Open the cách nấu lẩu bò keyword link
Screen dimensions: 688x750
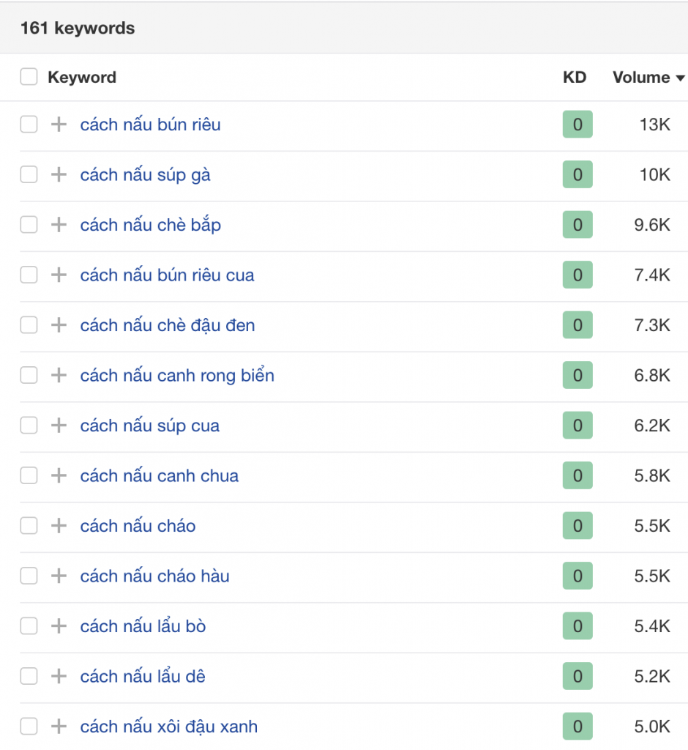143,626
